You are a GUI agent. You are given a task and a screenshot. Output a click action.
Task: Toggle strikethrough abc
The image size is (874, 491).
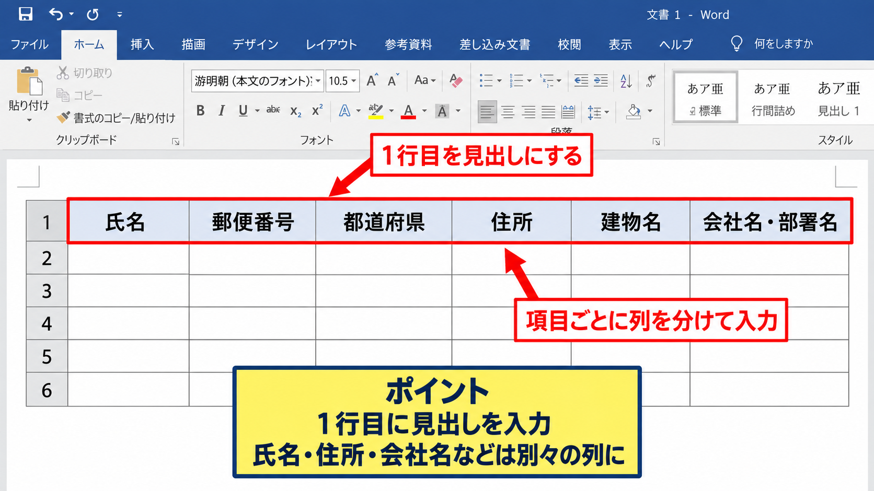273,110
